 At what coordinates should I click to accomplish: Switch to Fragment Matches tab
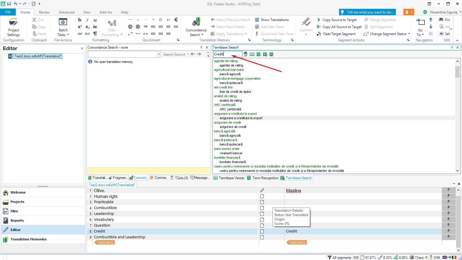click(118, 178)
